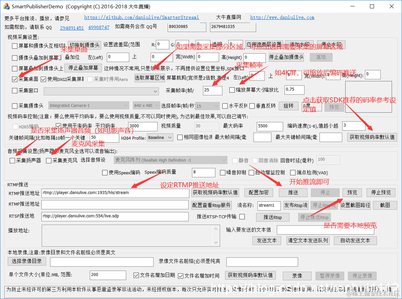The height and width of the screenshot is (299, 402).
Task: Click the 关键帧间隔 field showing 50
Action: coord(104,138)
